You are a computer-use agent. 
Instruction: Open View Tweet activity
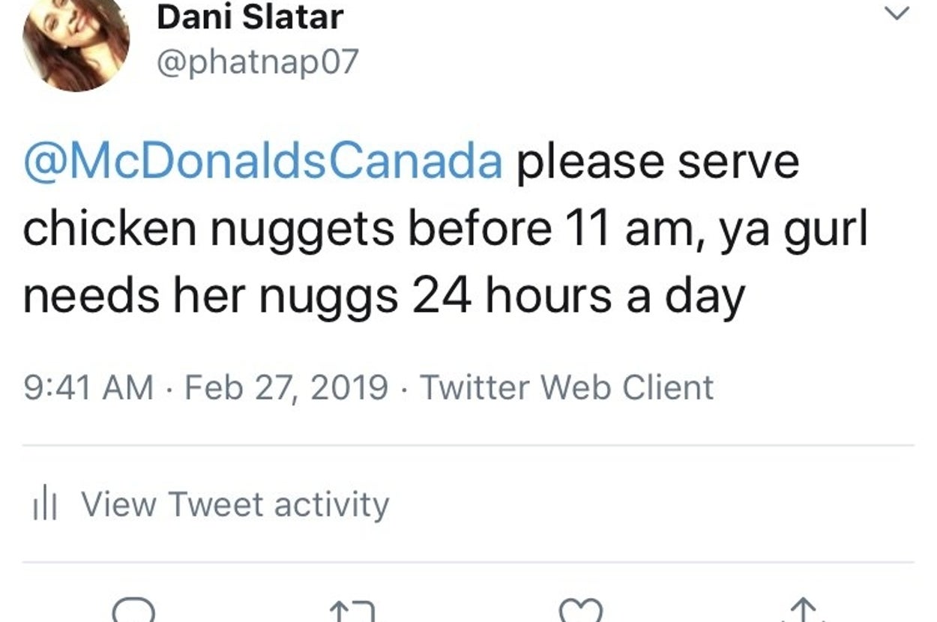[235, 504]
